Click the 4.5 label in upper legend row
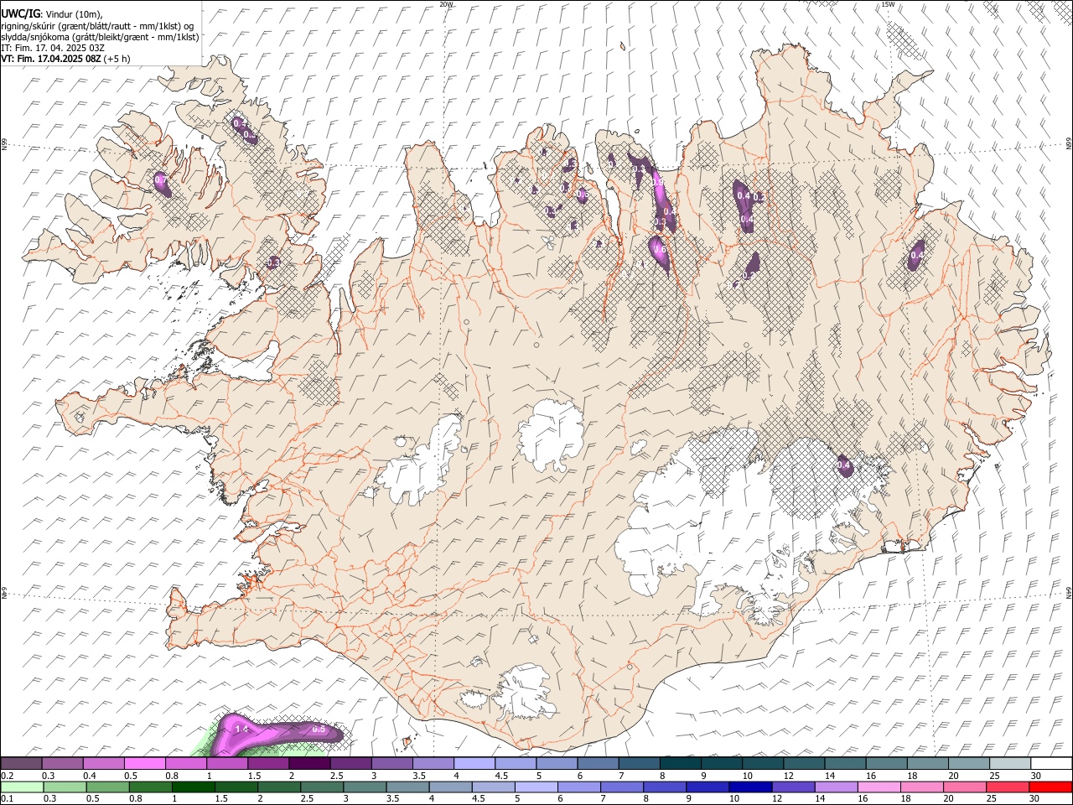Viewport: 1073px width, 805px height. [501, 776]
